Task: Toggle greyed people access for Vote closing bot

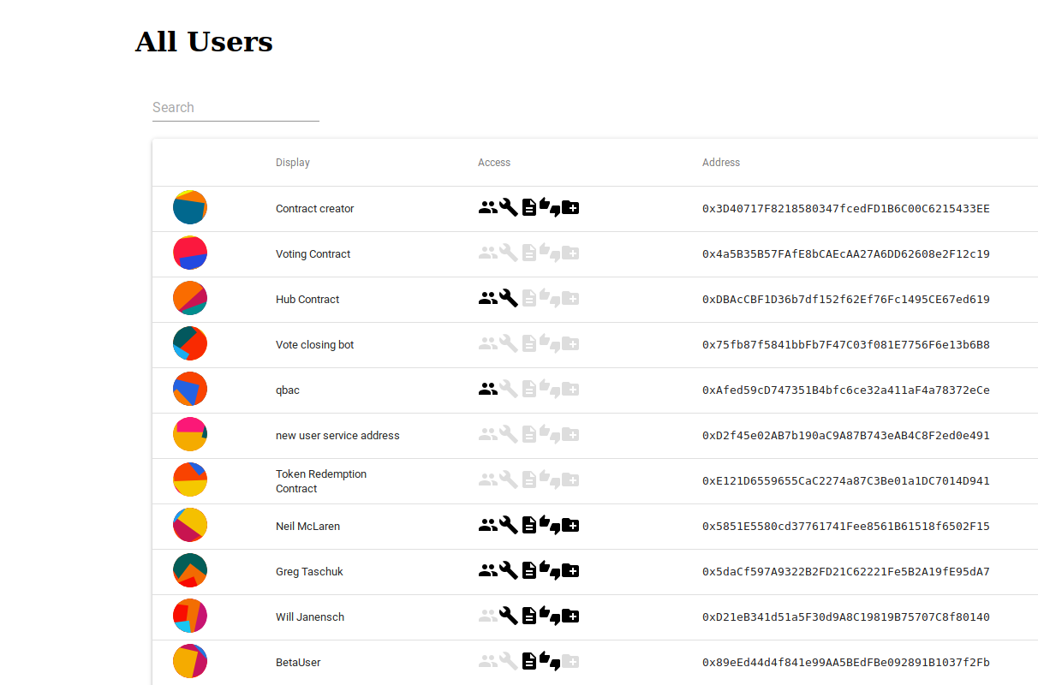Action: point(488,344)
